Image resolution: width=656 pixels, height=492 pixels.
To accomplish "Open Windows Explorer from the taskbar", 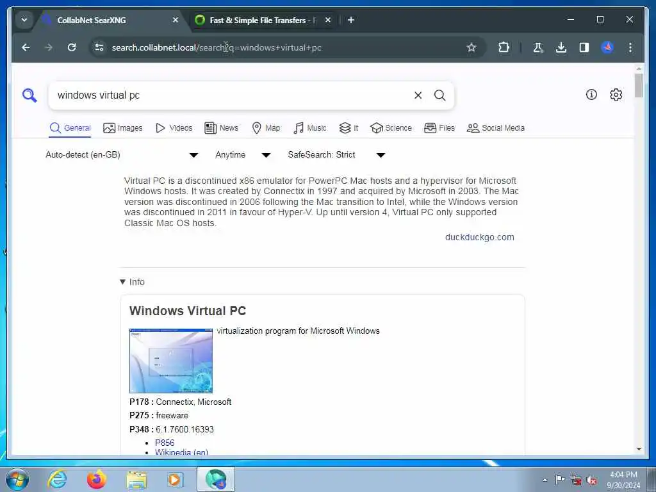I will click(x=136, y=479).
